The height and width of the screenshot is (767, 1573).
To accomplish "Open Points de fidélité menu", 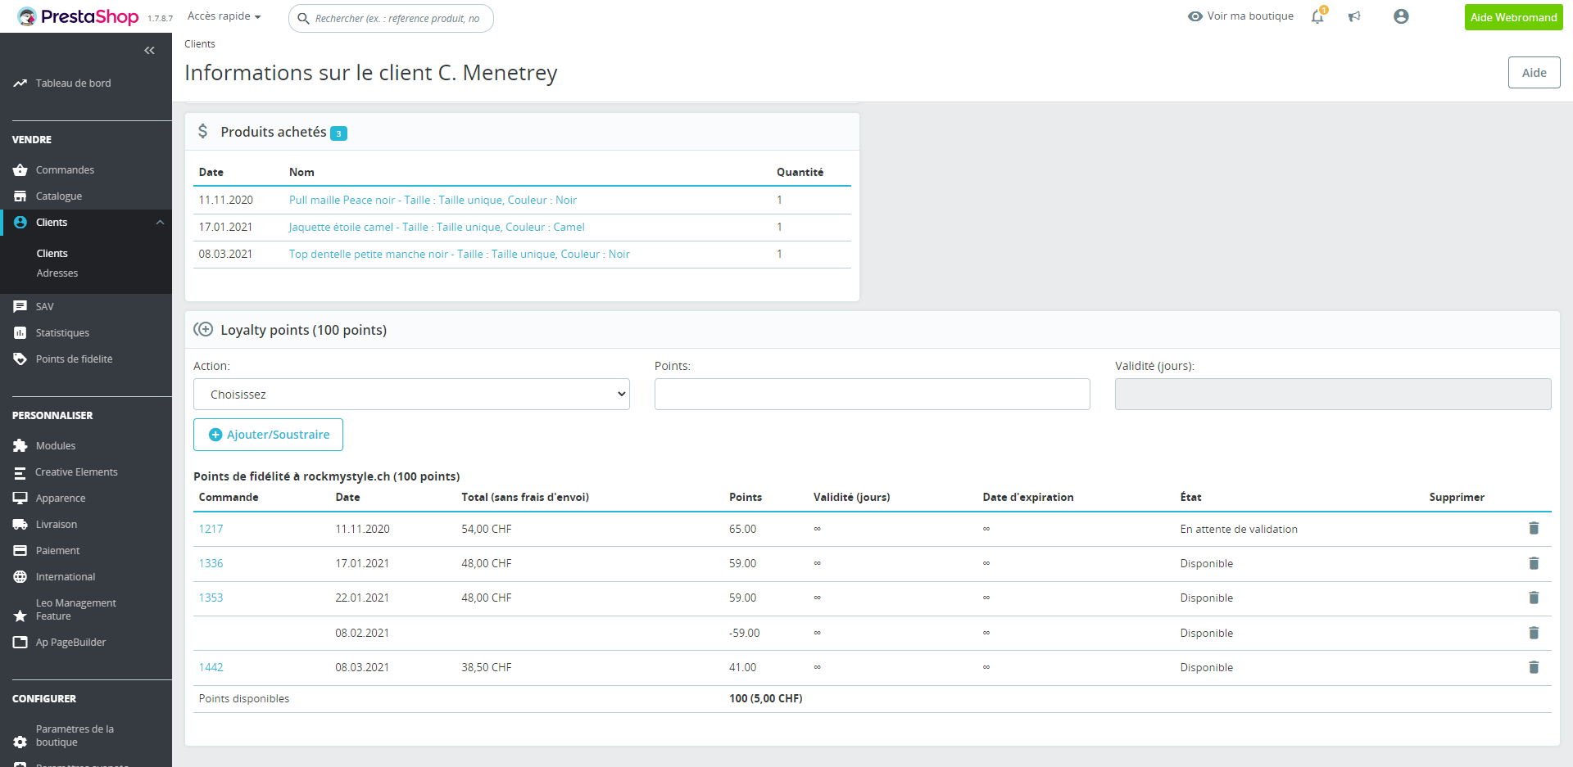I will click(x=74, y=359).
